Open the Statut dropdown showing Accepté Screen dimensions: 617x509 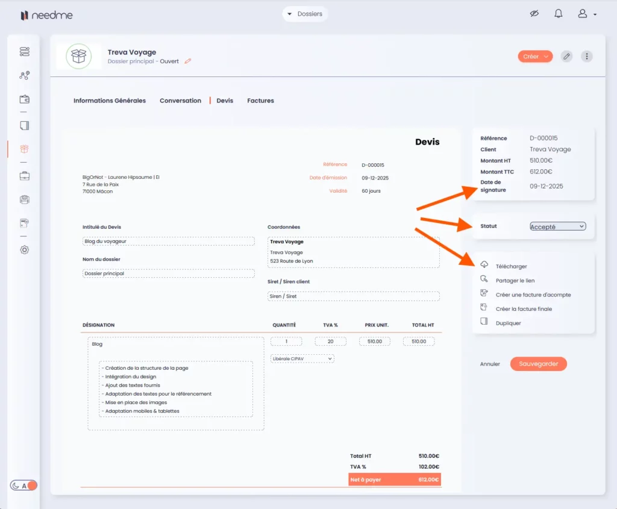[x=557, y=226]
